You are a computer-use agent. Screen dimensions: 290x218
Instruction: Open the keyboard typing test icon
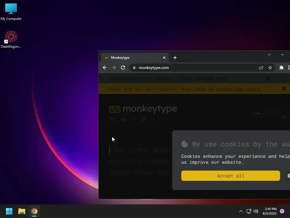(x=113, y=120)
